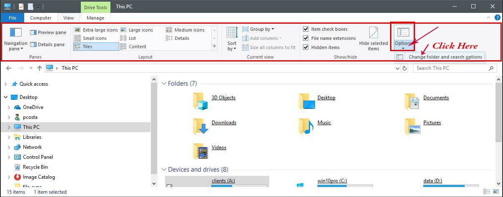
Task: Switch to details view status bar icon
Action: [487, 192]
